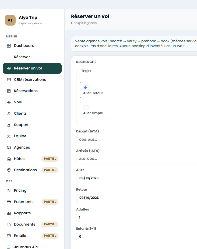
Task: Click the PARTIEL badge next to Emails
Action: coord(50,236)
